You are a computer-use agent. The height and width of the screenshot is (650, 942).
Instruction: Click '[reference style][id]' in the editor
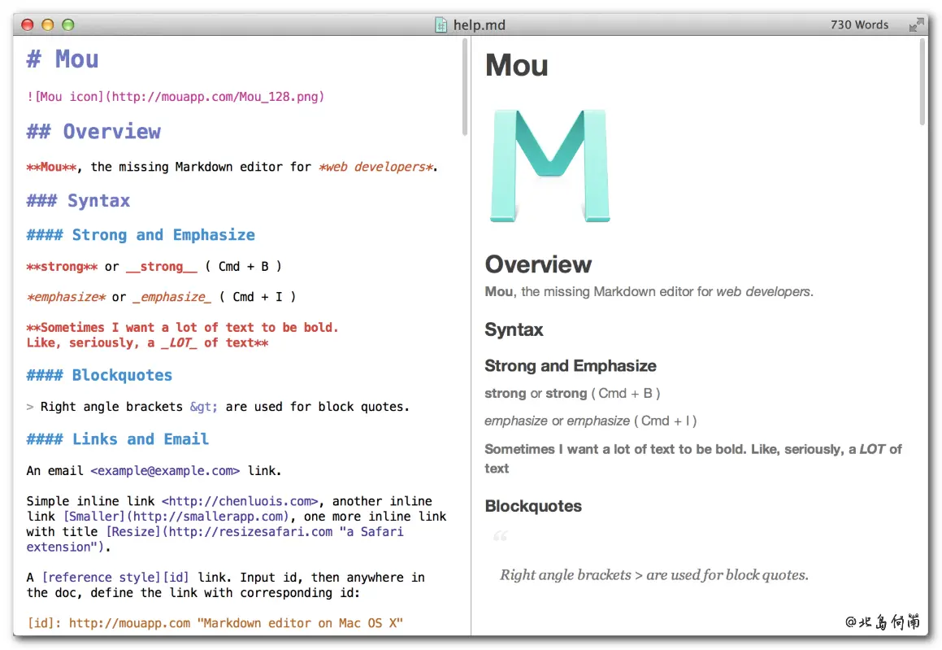tap(115, 578)
